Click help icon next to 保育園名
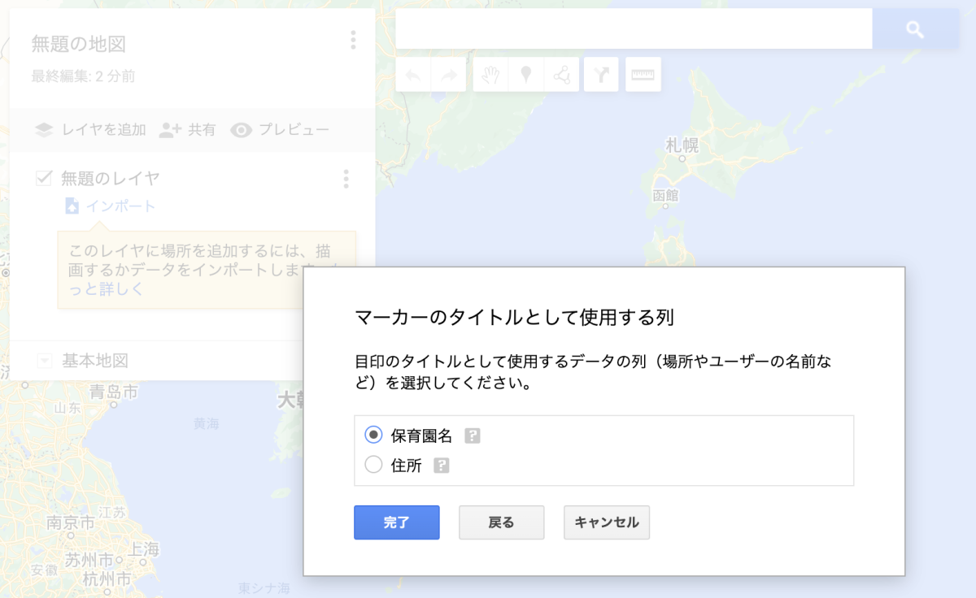 473,436
